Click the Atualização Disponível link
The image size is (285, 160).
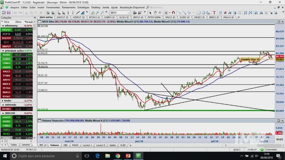(x=132, y=8)
